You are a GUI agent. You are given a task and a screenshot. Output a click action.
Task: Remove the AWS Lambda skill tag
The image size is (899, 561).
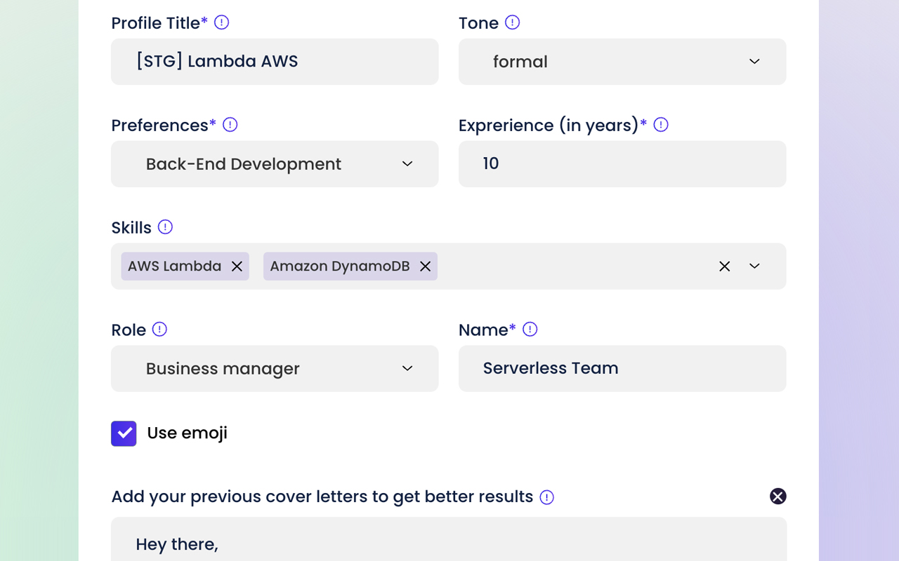[x=237, y=266]
